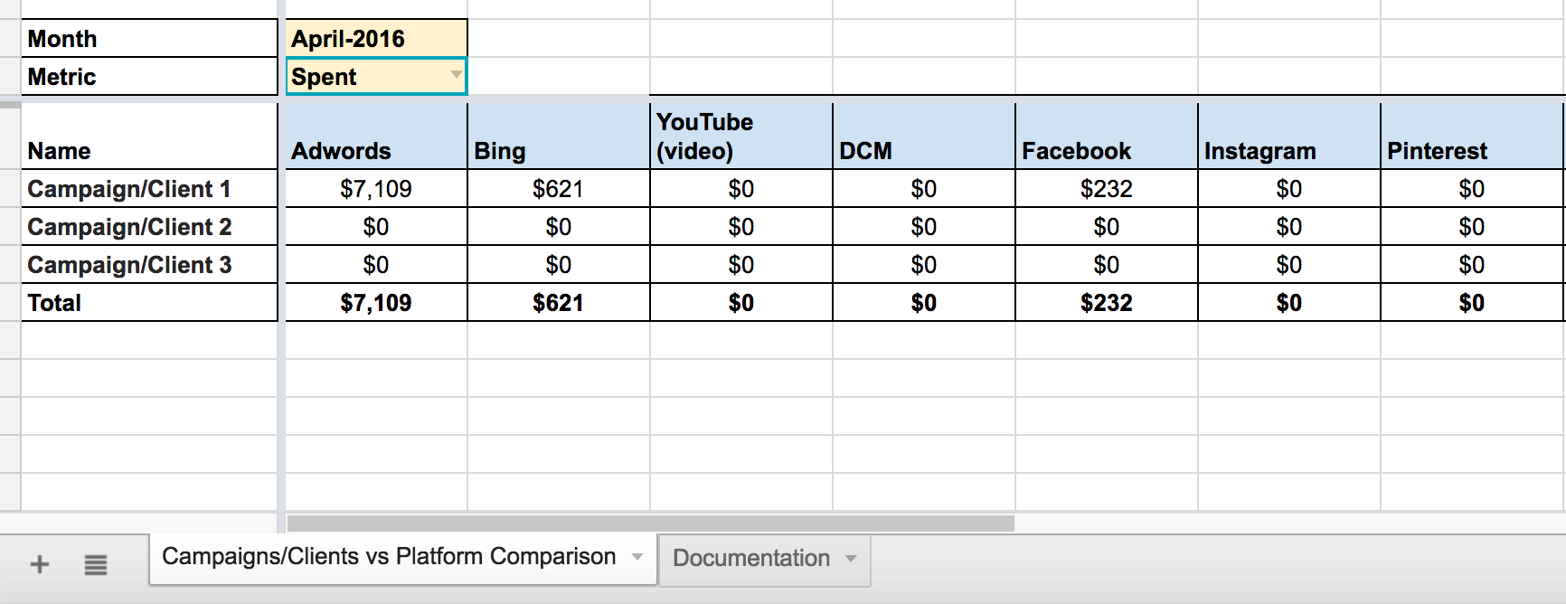Click the add sheet plus icon
Image resolution: width=1566 pixels, height=604 pixels.
[39, 564]
